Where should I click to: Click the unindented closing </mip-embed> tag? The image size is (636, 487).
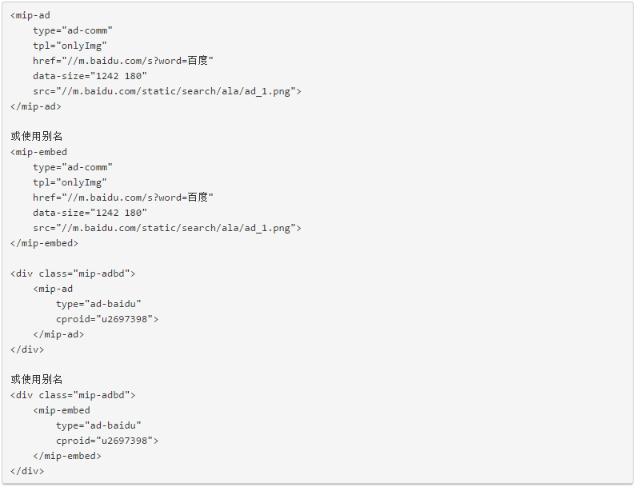45,243
